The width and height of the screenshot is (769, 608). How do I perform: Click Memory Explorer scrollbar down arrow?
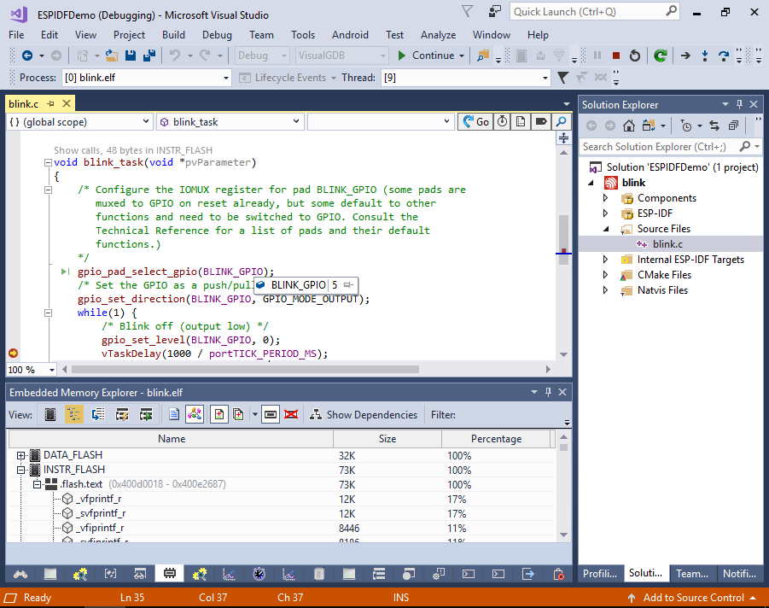[x=563, y=535]
